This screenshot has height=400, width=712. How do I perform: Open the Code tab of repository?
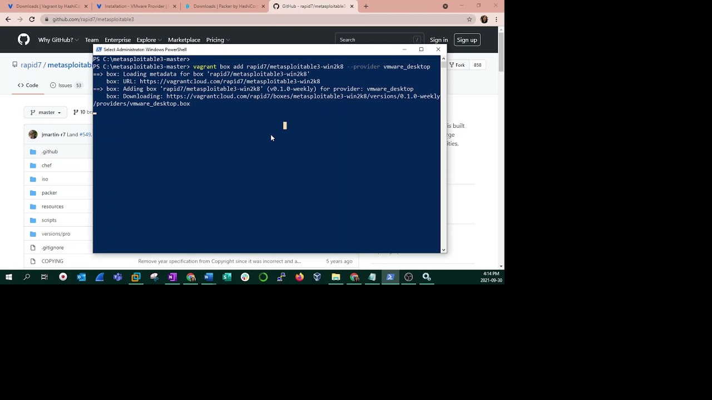(28, 85)
